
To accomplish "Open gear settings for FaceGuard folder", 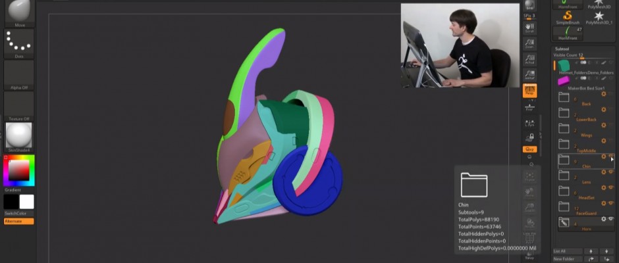I will tap(603, 204).
